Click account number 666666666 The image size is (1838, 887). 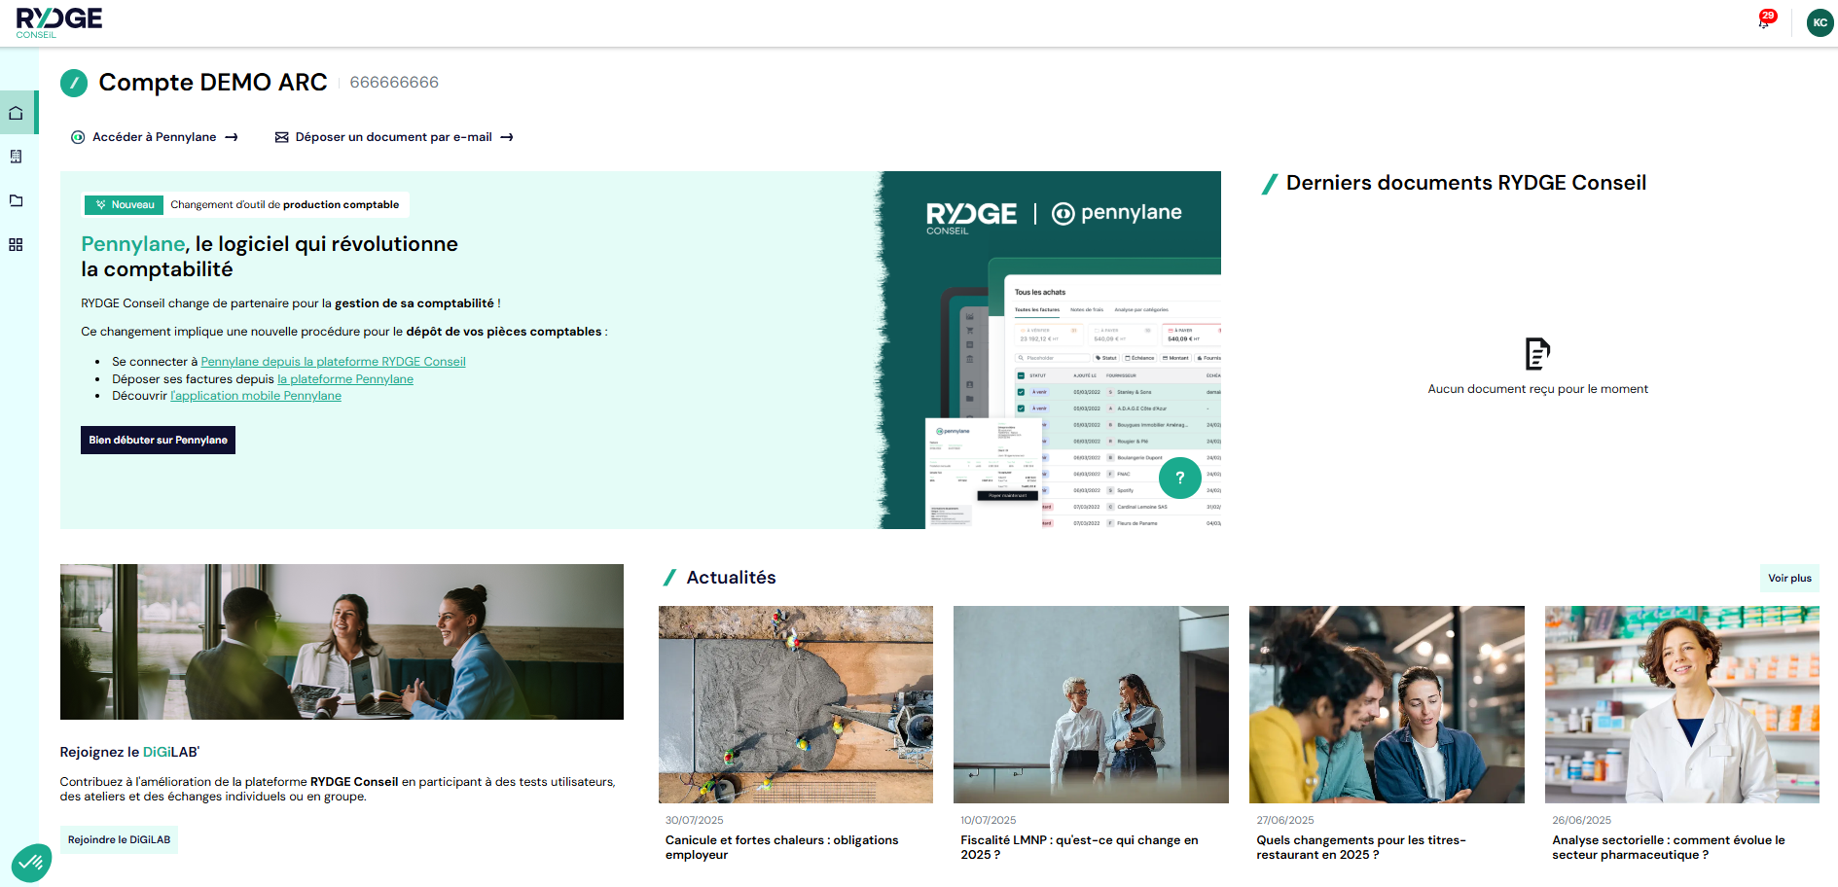point(394,83)
